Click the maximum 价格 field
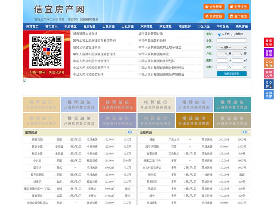The width and height of the screenshot is (274, 205). [237, 67]
